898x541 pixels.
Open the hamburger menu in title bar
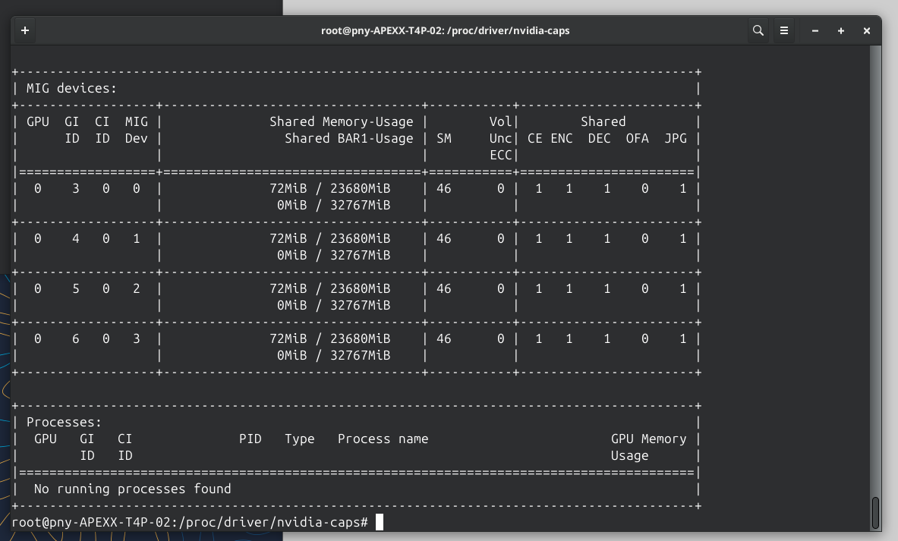(784, 31)
